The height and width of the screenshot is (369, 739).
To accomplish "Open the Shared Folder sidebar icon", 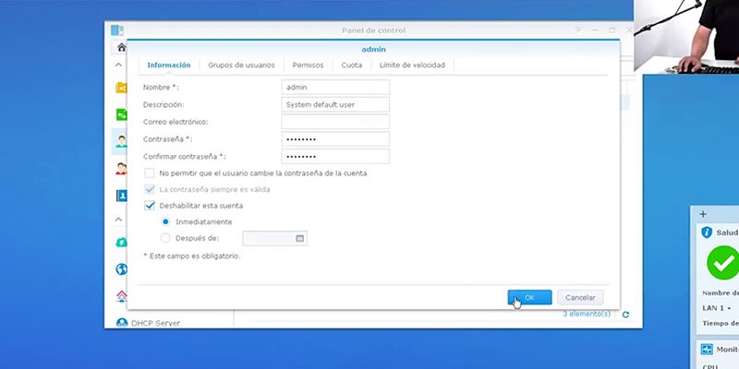I will [x=121, y=88].
